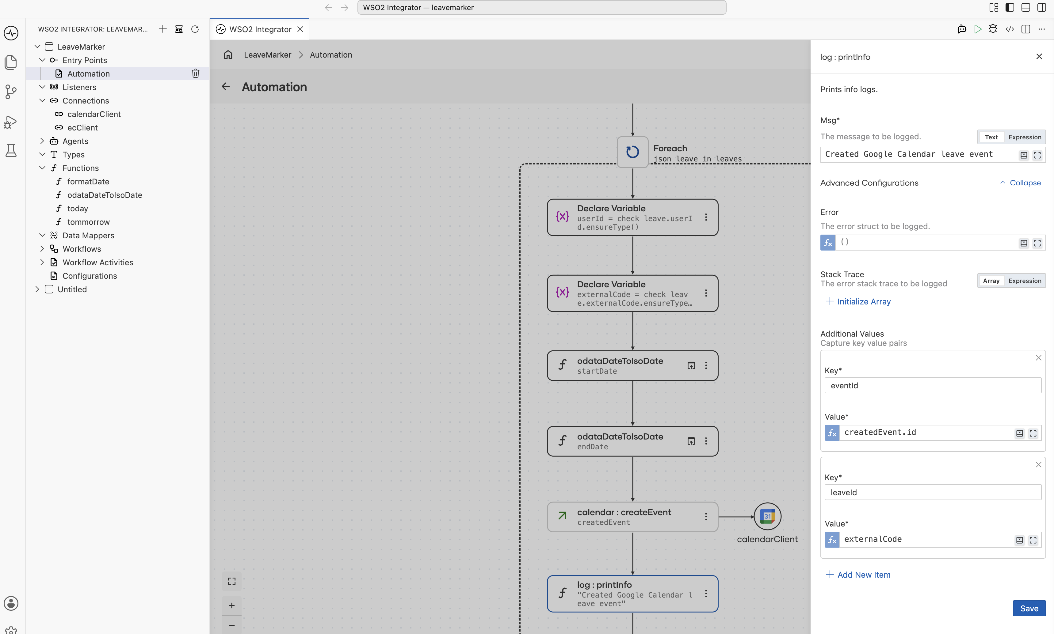Remove the leaveId key value pair
Screen dimensions: 1054x634
[1038, 464]
